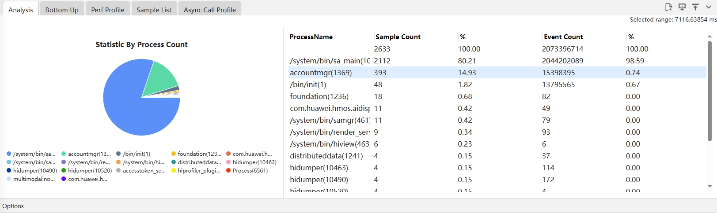
Task: Click the upward arrow with bar icon
Action: coord(695,7)
